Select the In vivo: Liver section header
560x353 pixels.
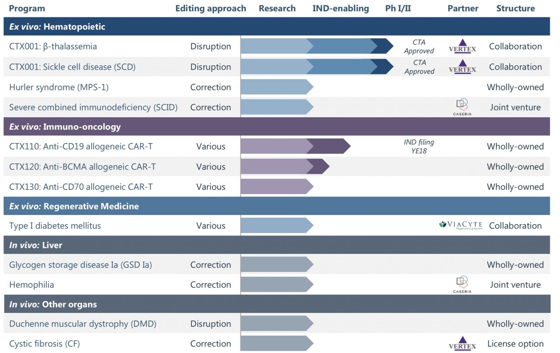[x=36, y=245]
